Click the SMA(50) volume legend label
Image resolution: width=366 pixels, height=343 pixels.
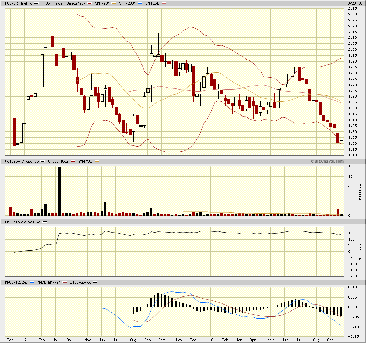tap(86, 161)
